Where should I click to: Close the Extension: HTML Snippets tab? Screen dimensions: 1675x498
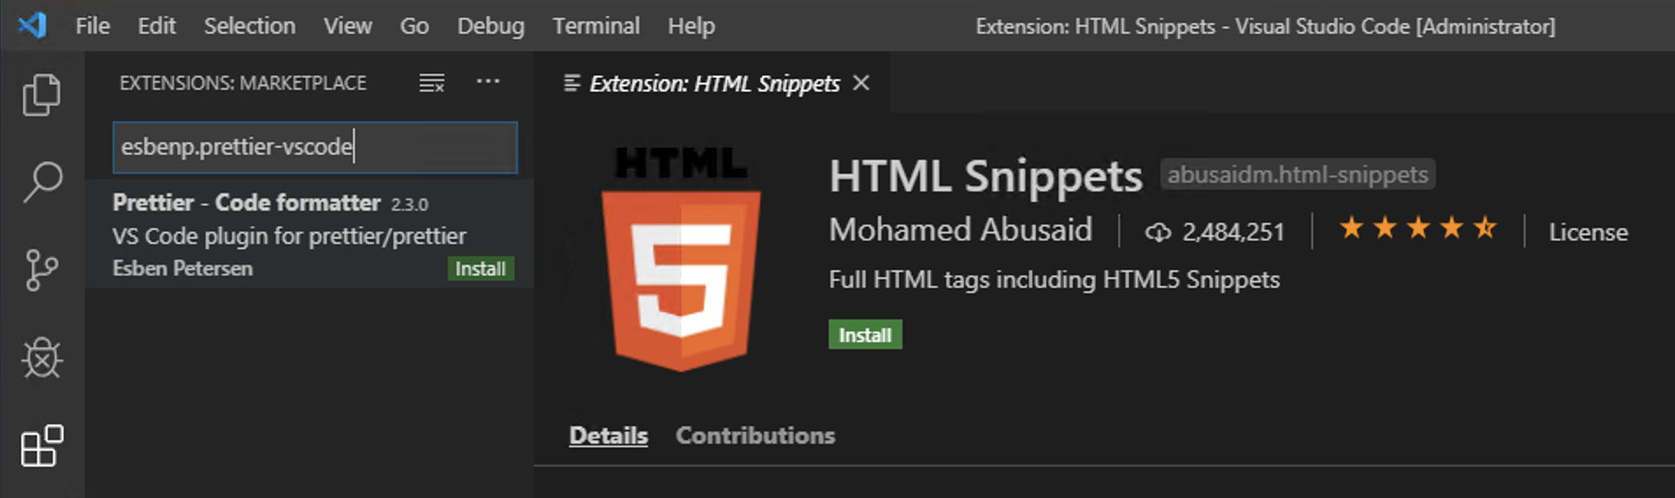pos(861,82)
